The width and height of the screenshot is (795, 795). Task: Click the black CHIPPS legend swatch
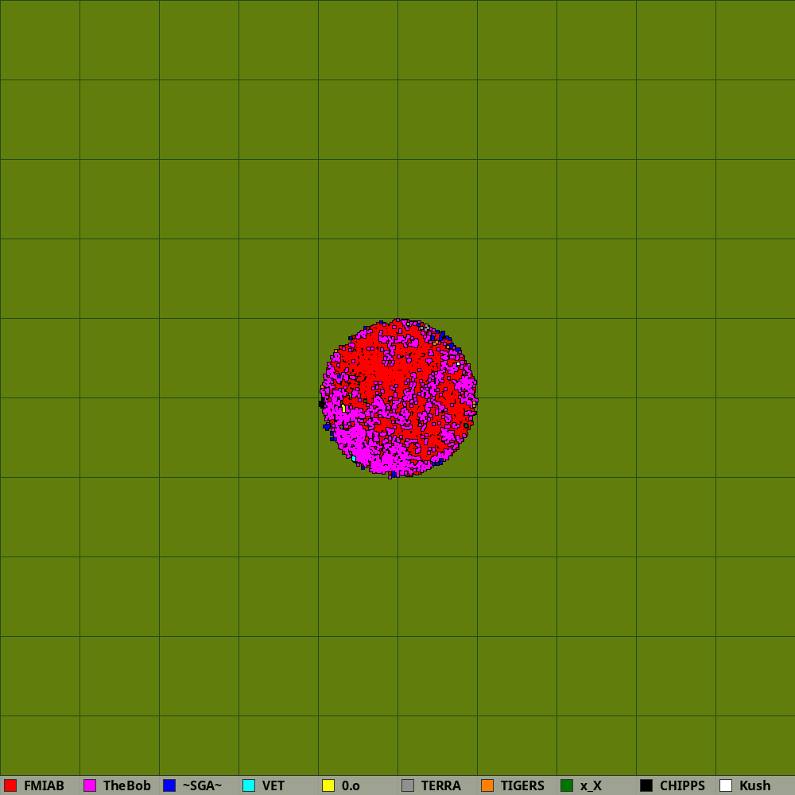646,785
